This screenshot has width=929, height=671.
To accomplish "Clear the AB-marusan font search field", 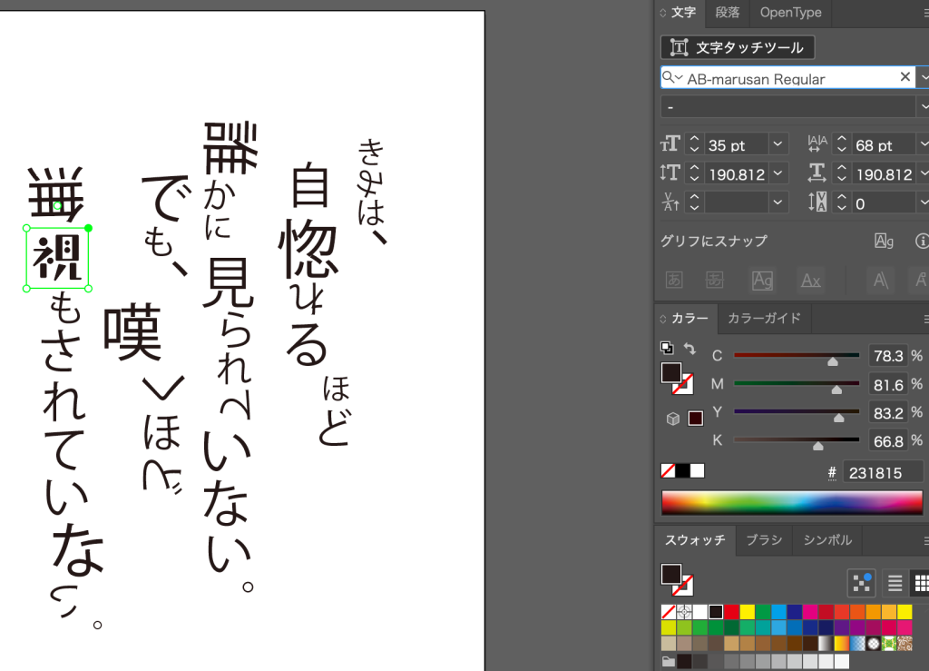I will coord(905,77).
